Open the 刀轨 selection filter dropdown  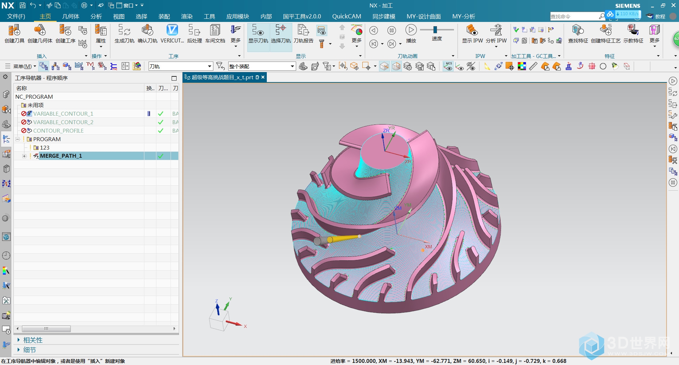[180, 66]
